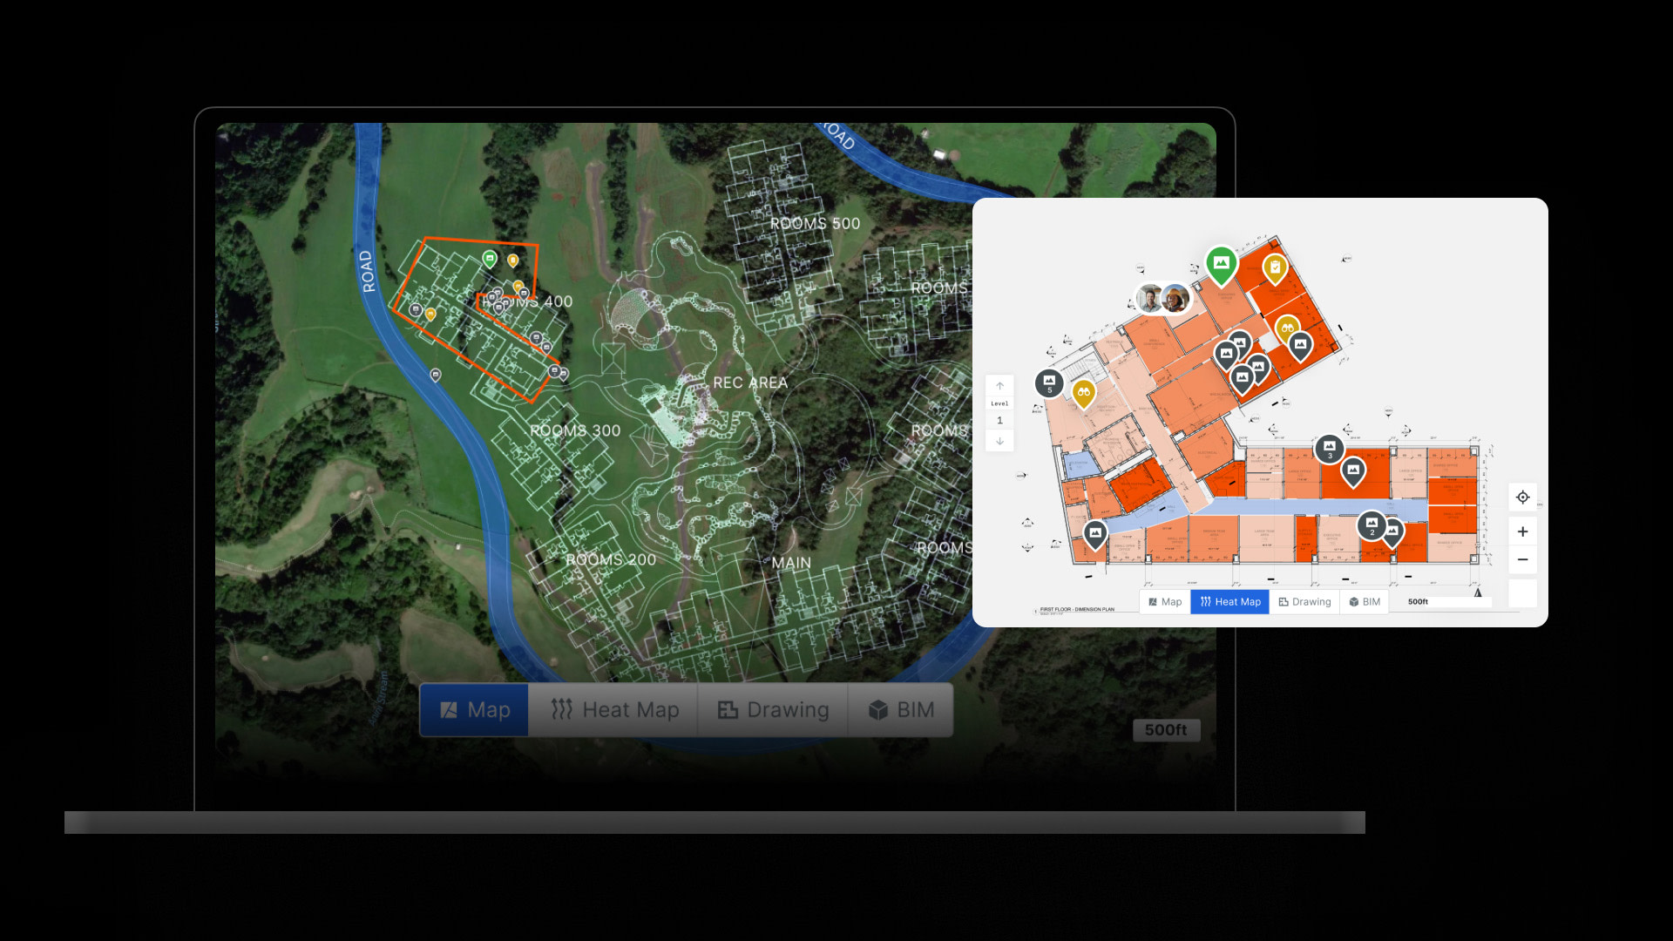Click the crosshair locate icon on the floor plan
The height and width of the screenshot is (941, 1673).
click(1523, 497)
